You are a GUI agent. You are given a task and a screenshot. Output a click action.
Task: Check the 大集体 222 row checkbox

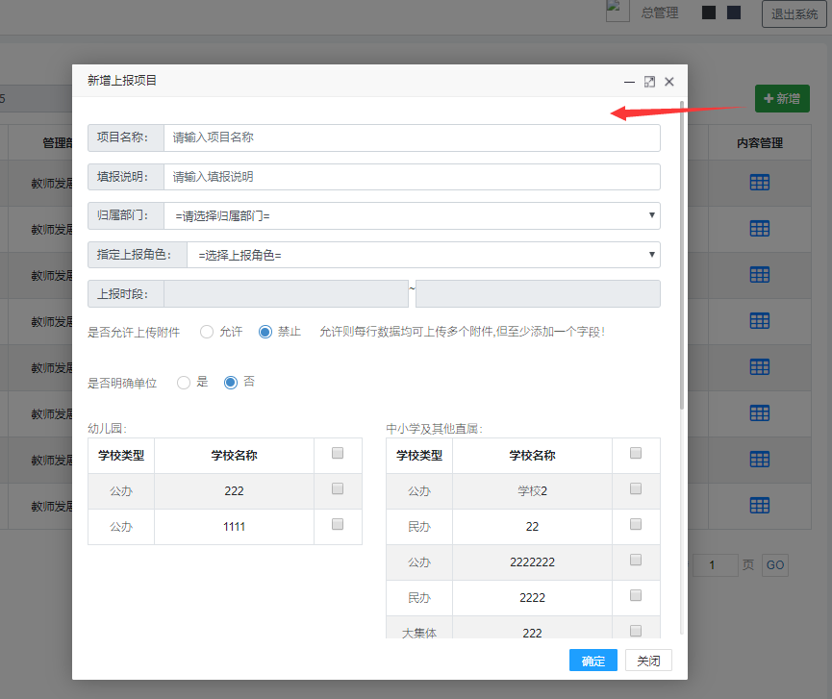[x=636, y=631]
